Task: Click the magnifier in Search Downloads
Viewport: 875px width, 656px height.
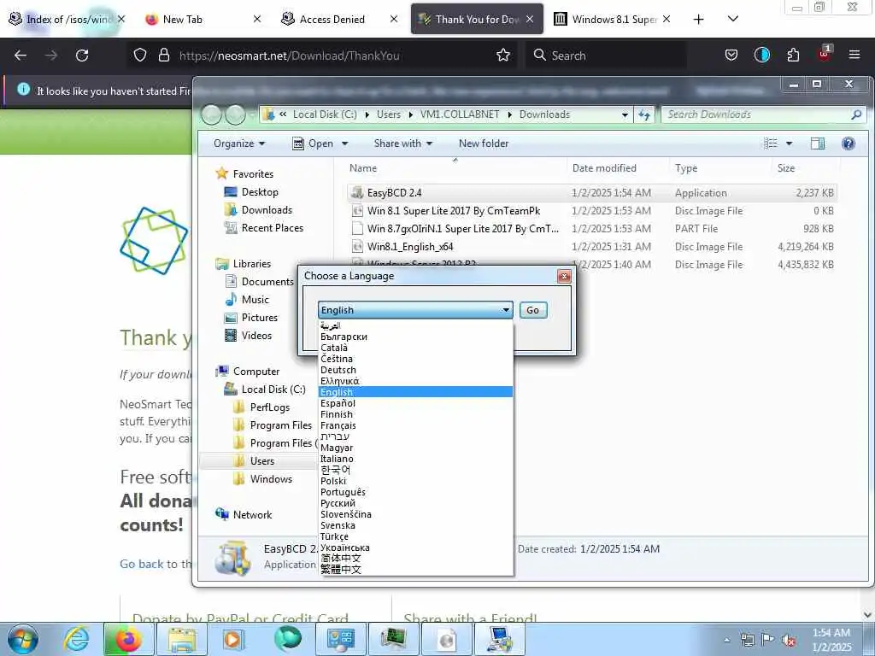Action: click(856, 114)
